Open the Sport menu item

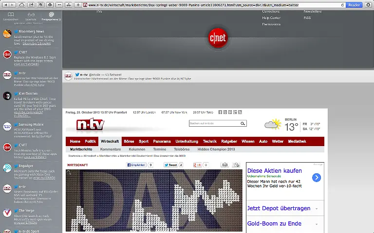pyautogui.click(x=144, y=141)
